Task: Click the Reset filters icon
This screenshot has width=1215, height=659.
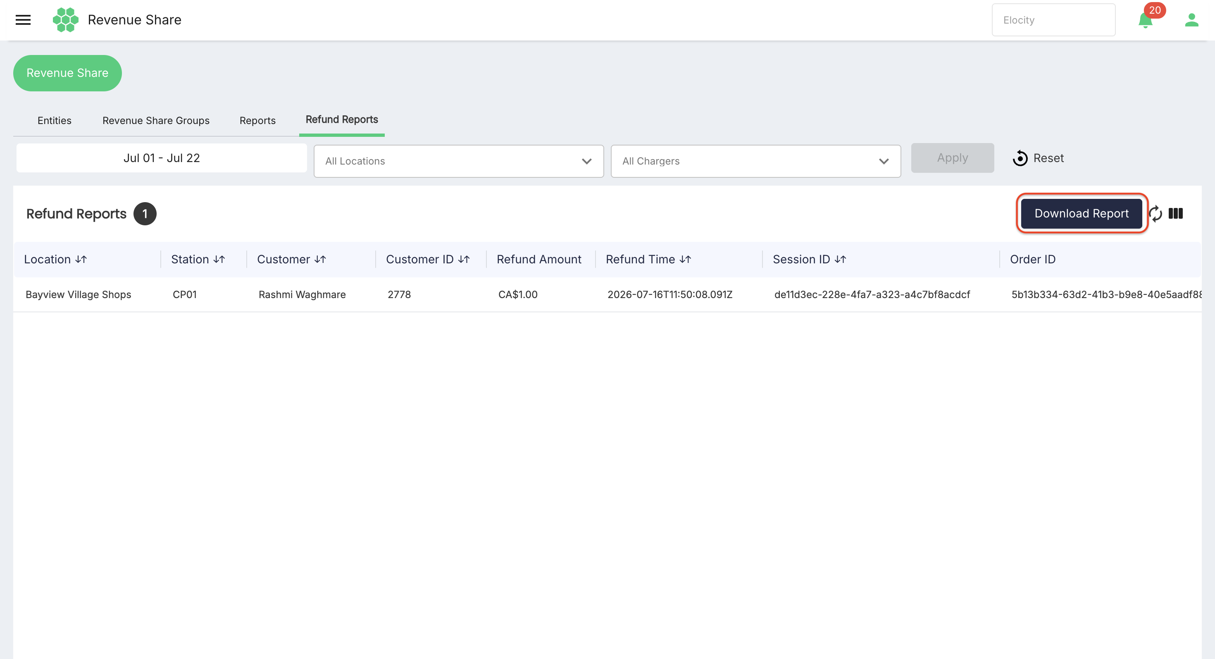Action: (x=1020, y=158)
